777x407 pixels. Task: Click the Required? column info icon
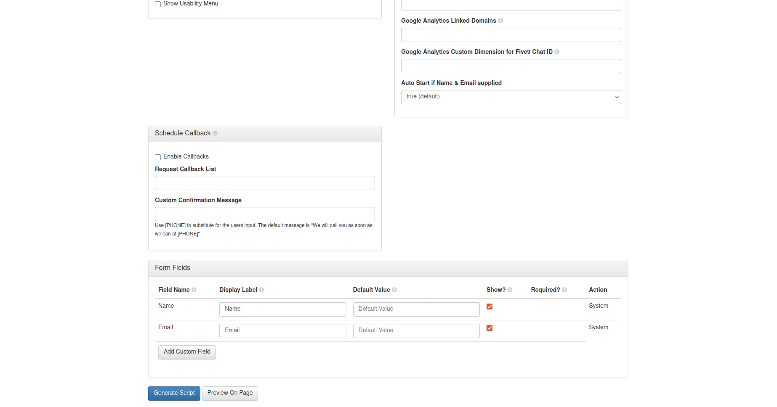coord(564,290)
